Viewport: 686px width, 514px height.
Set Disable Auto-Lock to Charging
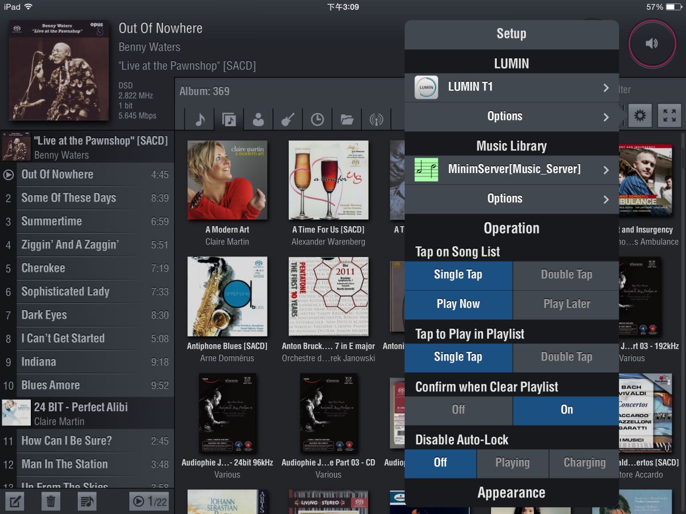click(584, 463)
